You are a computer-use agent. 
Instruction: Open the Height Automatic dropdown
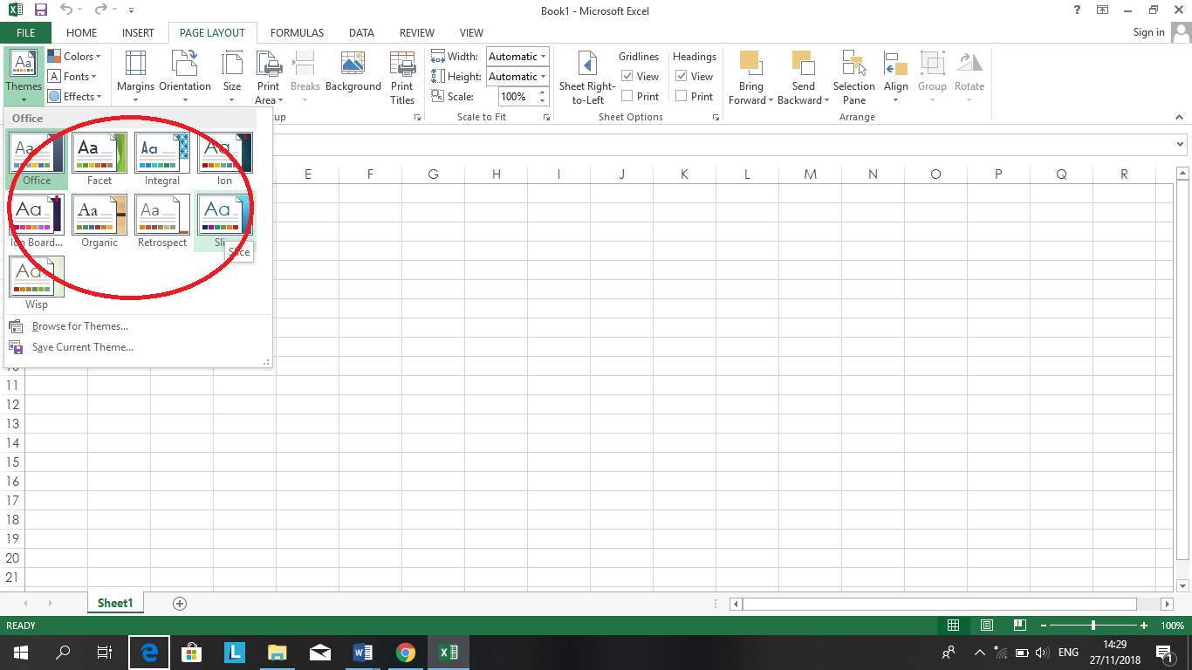(540, 76)
